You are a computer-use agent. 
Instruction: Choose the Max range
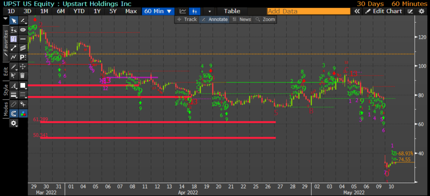click(131, 11)
